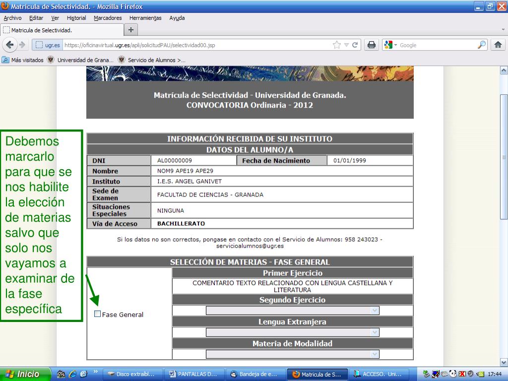508x381 pixels.
Task: Click the Firefox icon in title bar
Action: click(5, 6)
